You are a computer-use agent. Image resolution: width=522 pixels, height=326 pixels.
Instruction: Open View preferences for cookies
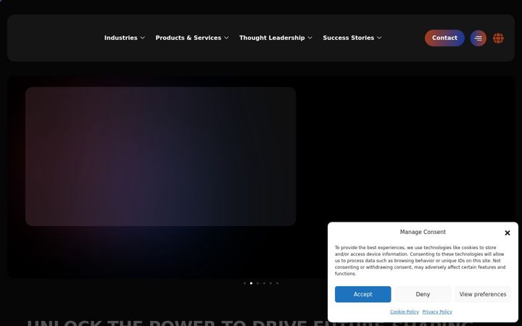click(483, 294)
